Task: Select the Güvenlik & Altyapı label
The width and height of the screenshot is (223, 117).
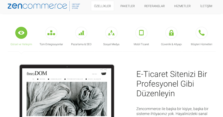Action: pos(171,44)
